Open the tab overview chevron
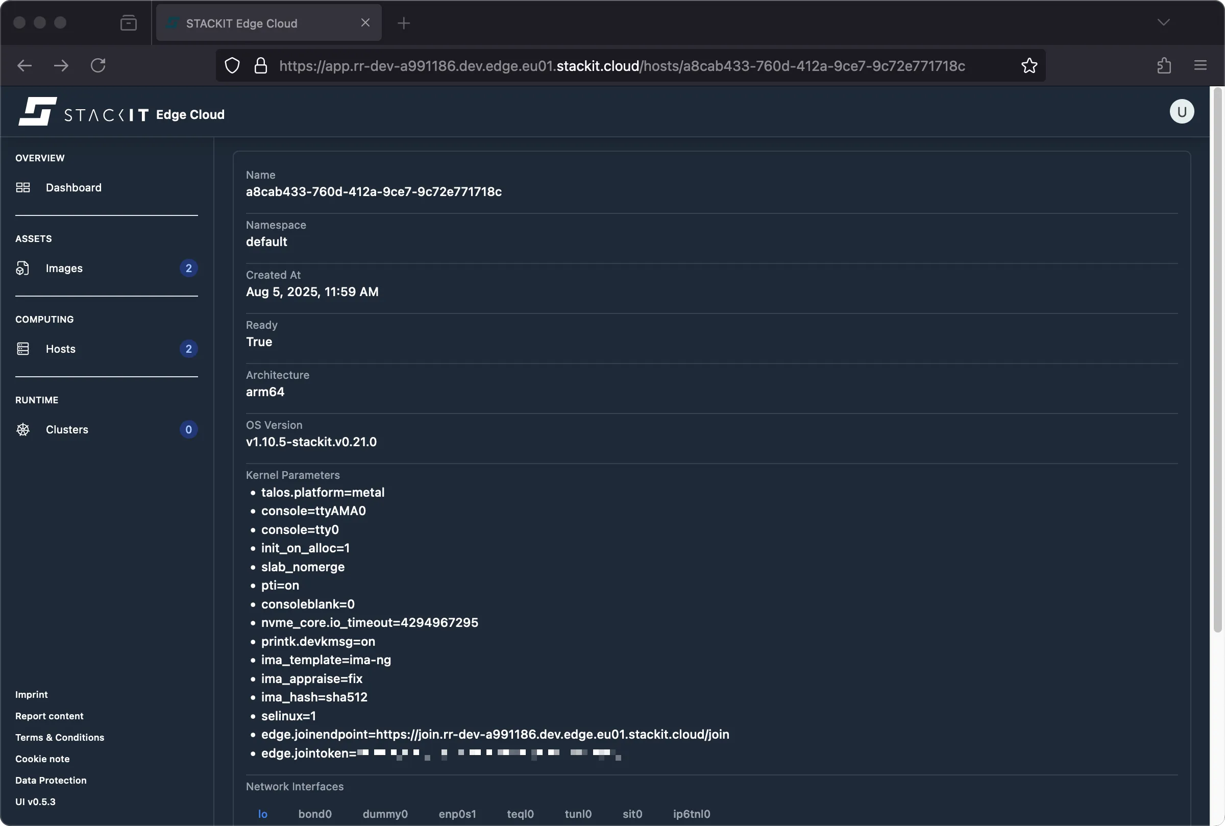The width and height of the screenshot is (1225, 826). [1163, 22]
